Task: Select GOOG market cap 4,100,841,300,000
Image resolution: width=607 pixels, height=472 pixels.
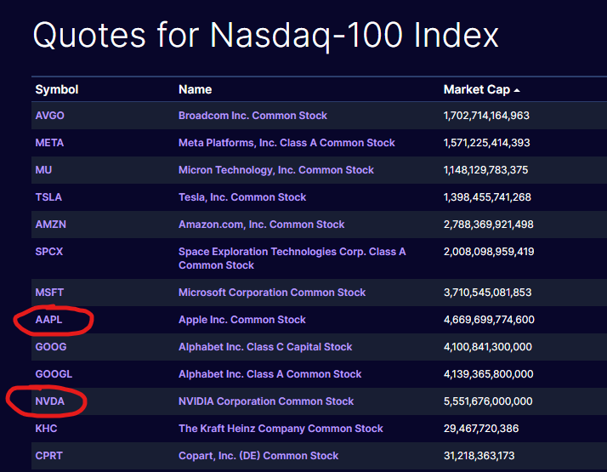Action: coord(488,346)
